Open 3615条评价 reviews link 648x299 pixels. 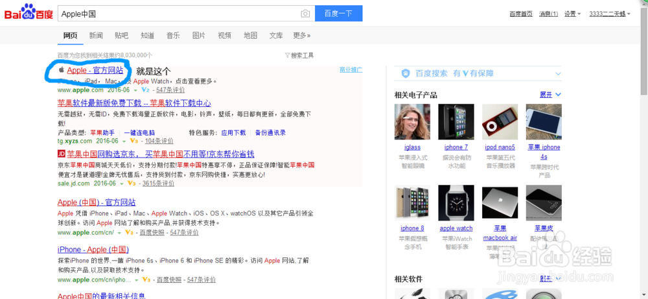pos(158,183)
